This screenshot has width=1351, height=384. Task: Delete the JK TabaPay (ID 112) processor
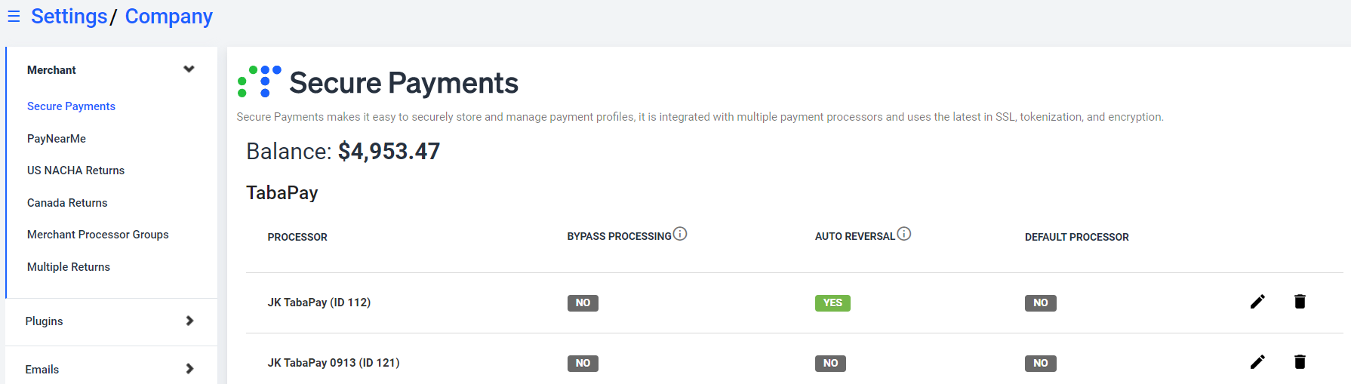coord(1300,302)
